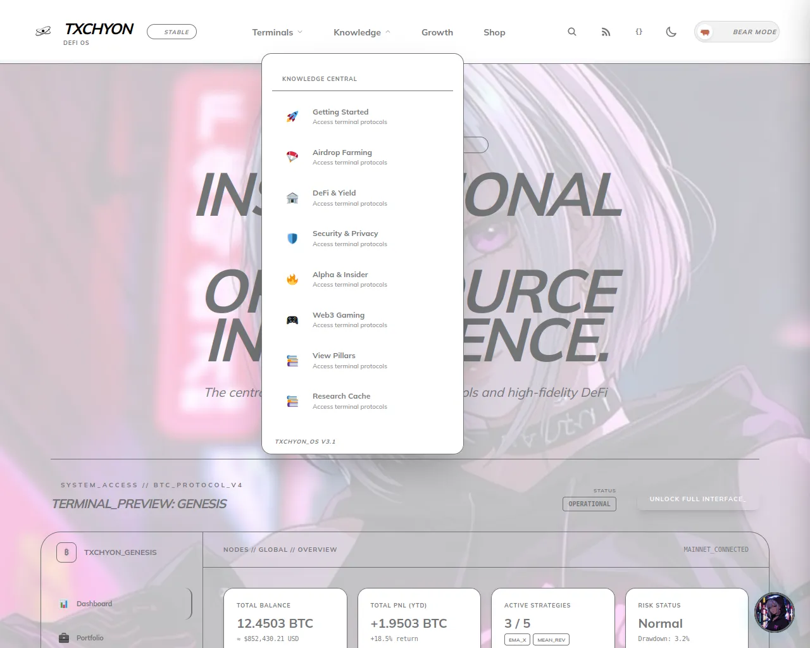Screen dimensions: 810x648
Task: Click the shield icon for Security & Privacy
Action: 292,239
